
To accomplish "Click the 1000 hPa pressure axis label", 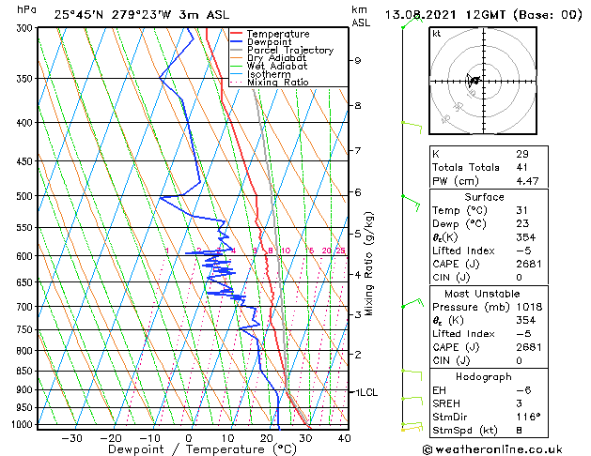I will (24, 424).
